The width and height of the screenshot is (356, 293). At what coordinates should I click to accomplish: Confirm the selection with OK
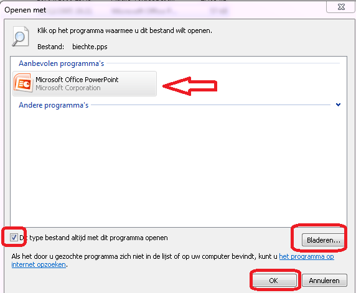tap(274, 281)
